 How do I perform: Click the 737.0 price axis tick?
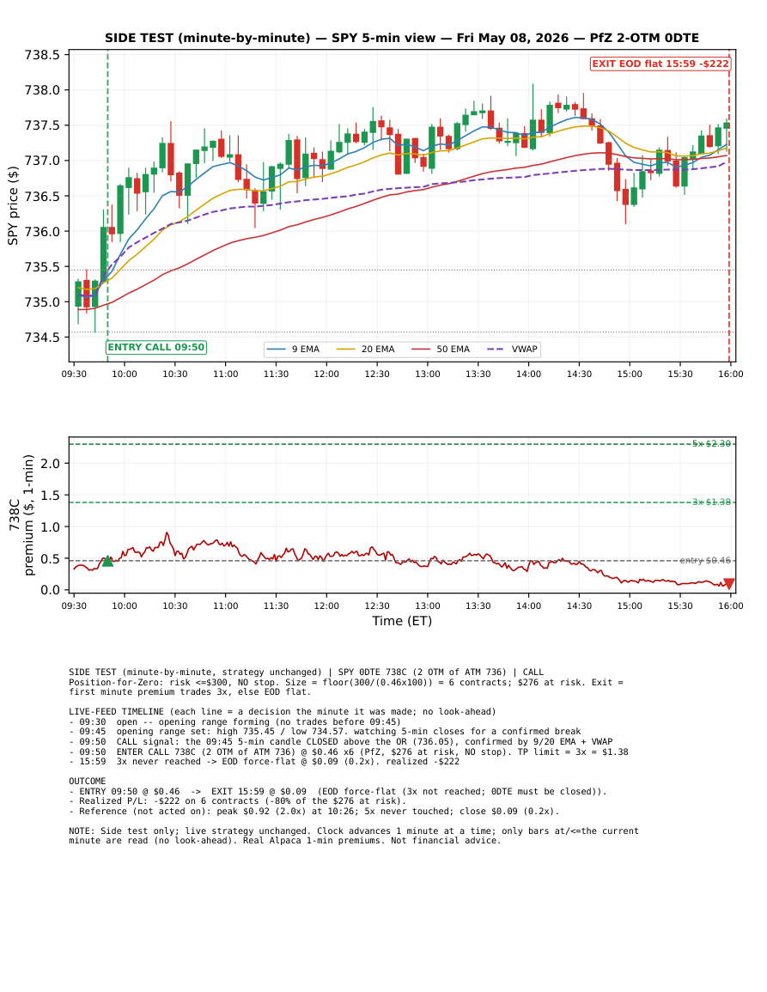pos(42,161)
